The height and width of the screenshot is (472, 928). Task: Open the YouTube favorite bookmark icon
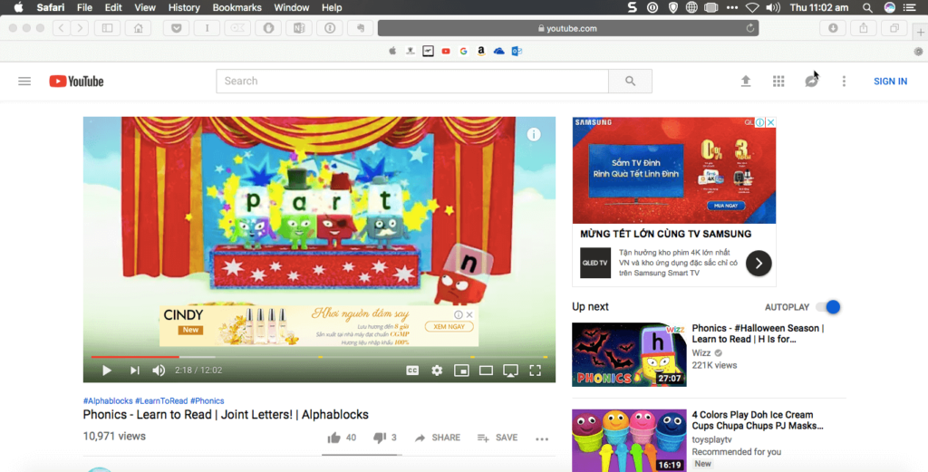tap(446, 52)
